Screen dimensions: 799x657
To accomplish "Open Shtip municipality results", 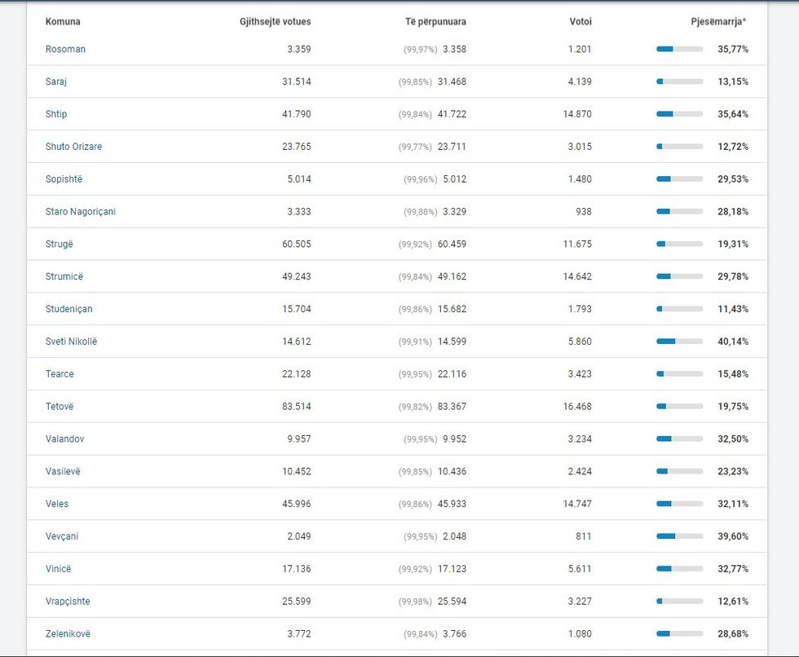I will pyautogui.click(x=56, y=114).
